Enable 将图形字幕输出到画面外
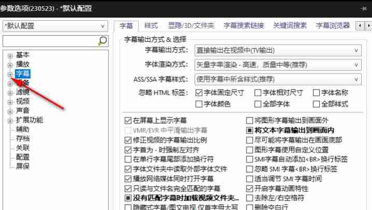 [249, 121]
